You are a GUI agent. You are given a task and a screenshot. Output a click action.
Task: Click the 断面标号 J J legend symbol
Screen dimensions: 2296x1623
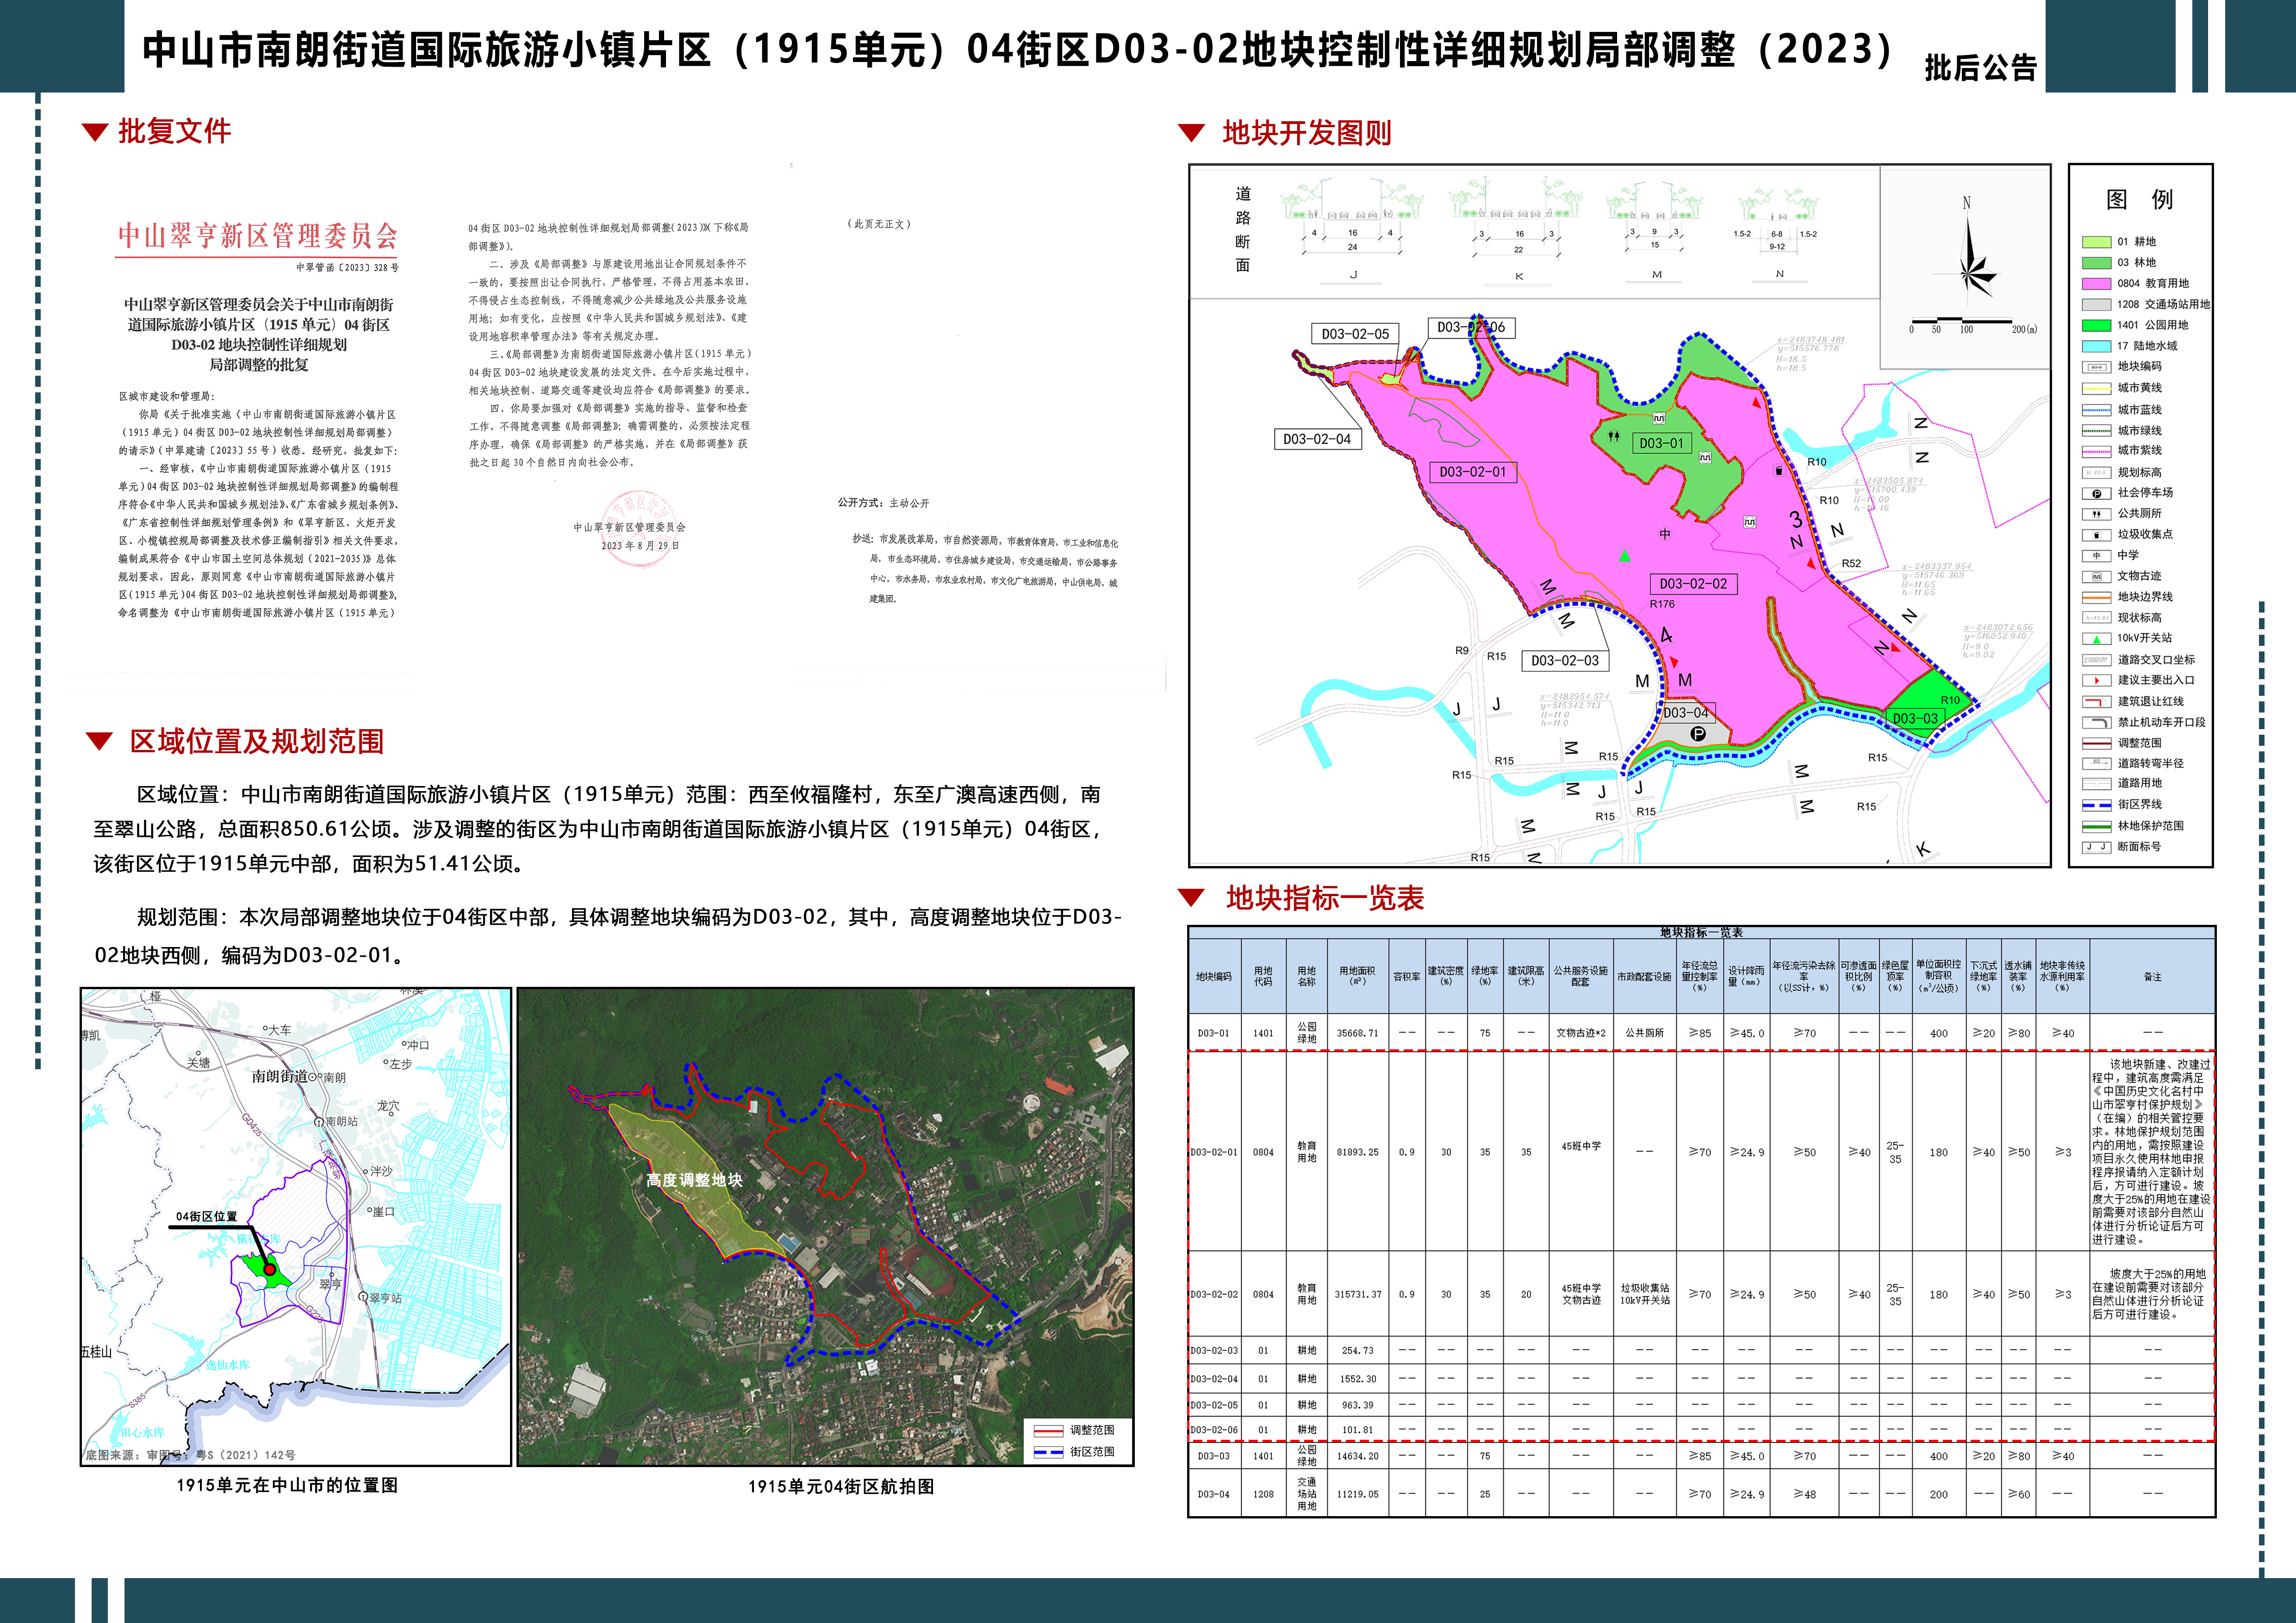tap(2096, 847)
